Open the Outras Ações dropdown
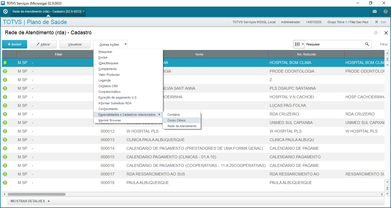 [x=110, y=44]
